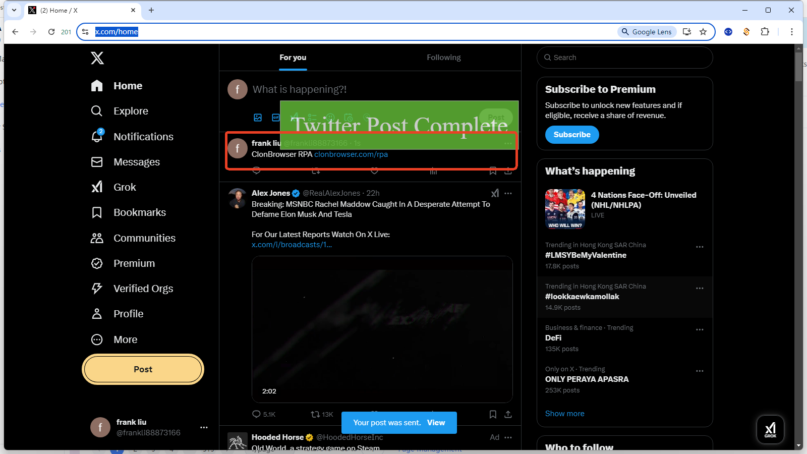This screenshot has height=454, width=807.
Task: Share the Alex Jones post
Action: click(x=508, y=414)
